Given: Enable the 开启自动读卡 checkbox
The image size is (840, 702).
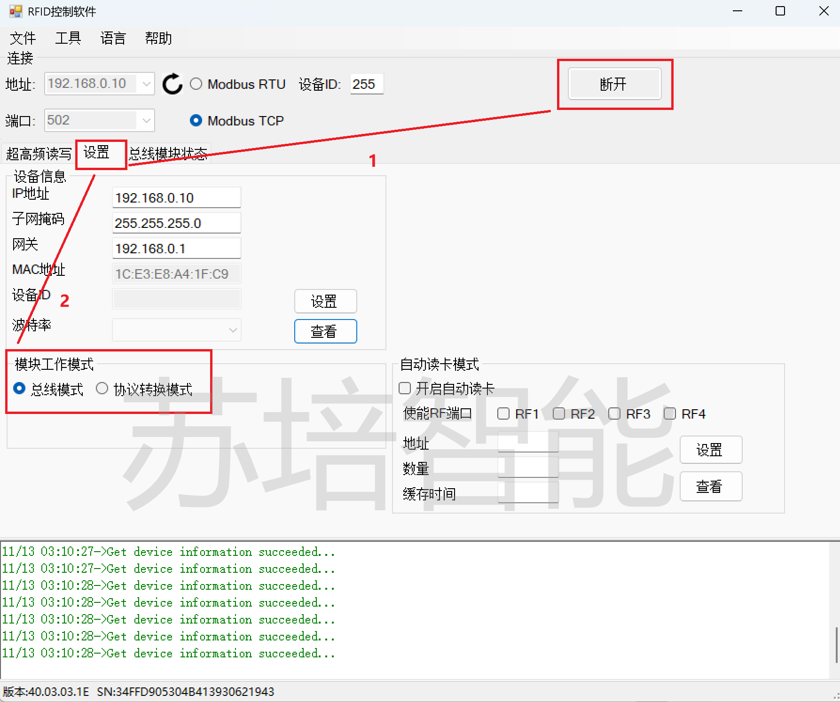Looking at the screenshot, I should tap(405, 389).
